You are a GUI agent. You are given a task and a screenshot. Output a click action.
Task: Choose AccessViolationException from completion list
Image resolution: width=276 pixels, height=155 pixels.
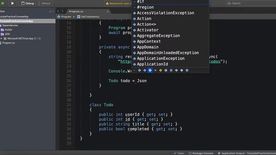(170, 13)
